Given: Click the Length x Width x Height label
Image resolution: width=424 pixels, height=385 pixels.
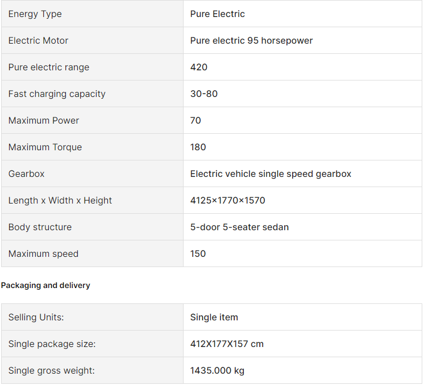Looking at the screenshot, I should pyautogui.click(x=60, y=201).
